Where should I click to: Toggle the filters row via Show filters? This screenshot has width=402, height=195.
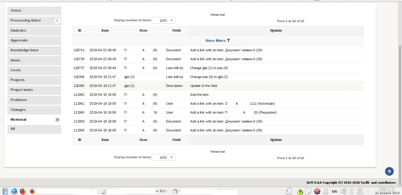[215, 40]
